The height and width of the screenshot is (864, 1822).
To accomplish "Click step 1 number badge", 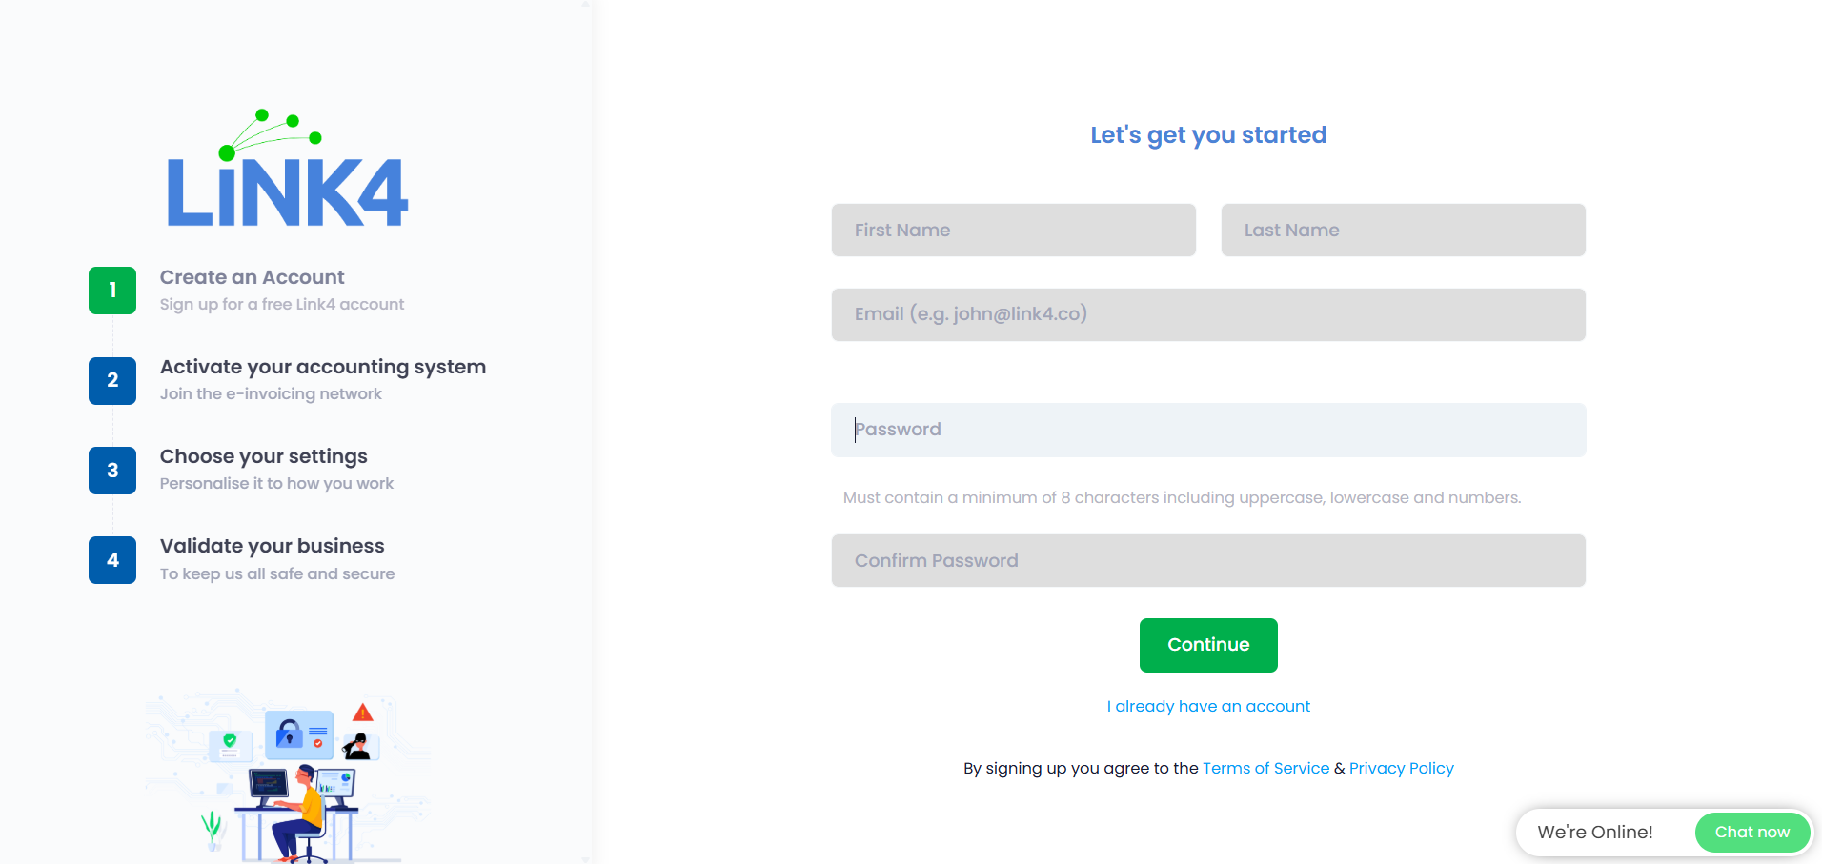I will [112, 291].
